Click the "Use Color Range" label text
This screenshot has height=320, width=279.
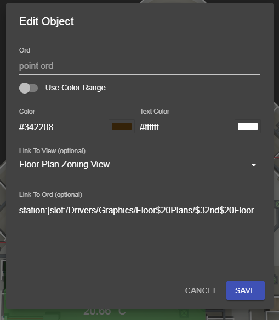76,88
